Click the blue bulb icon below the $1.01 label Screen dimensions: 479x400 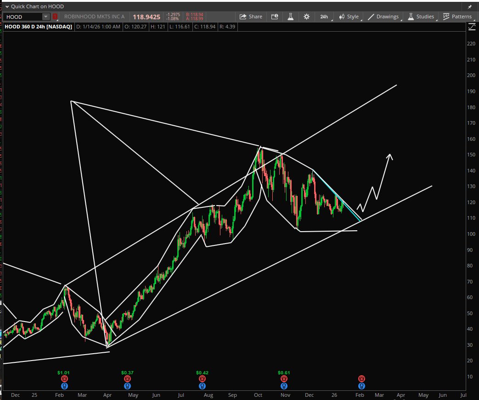click(64, 386)
